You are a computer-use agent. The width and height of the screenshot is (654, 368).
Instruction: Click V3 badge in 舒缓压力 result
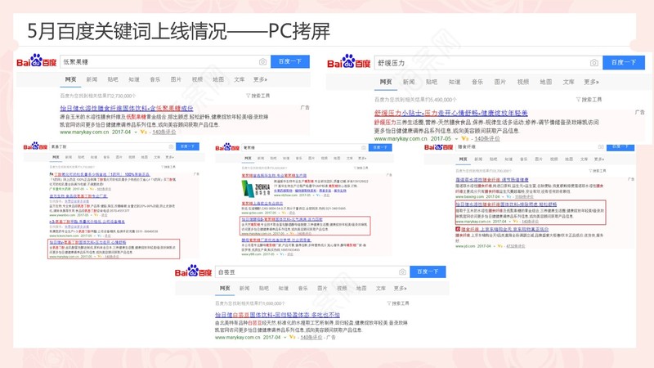pos(465,138)
